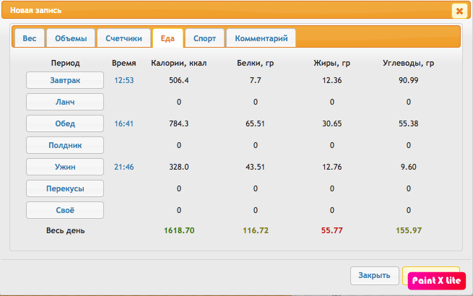This screenshot has height=296, width=473.
Task: Click dinner time 21:46
Action: click(x=124, y=167)
